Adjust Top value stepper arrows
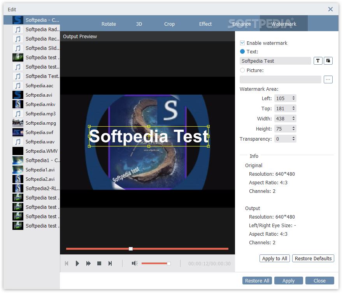This screenshot has width=342, height=293. point(294,108)
